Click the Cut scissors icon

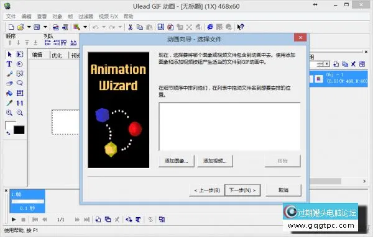(130, 27)
